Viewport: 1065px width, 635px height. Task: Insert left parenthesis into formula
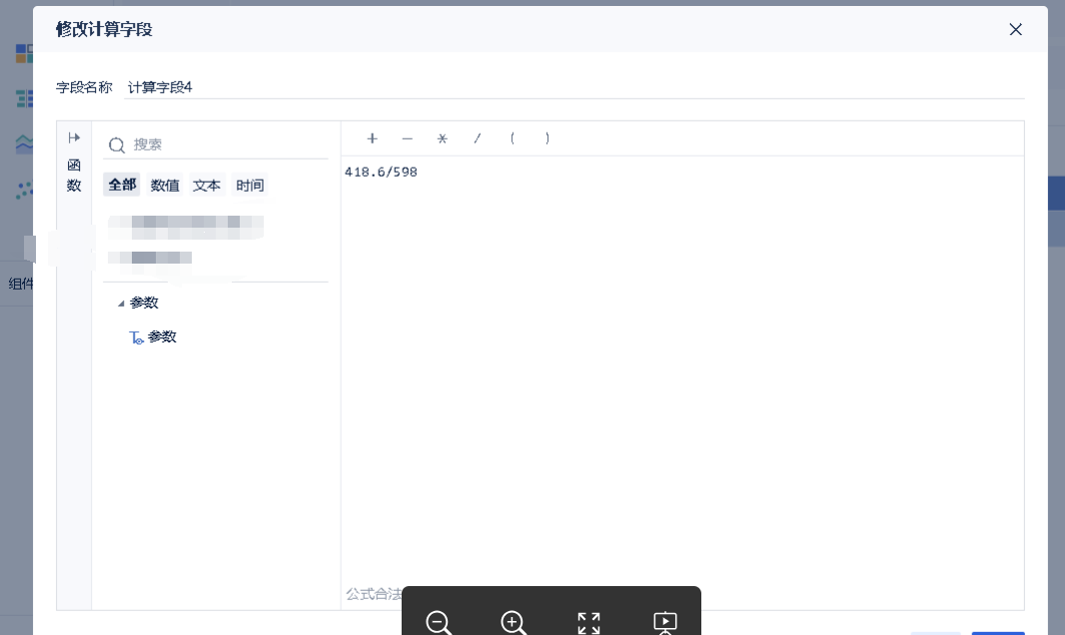tap(513, 139)
